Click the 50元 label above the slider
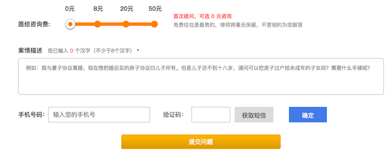392x159 pixels. (x=155, y=9)
